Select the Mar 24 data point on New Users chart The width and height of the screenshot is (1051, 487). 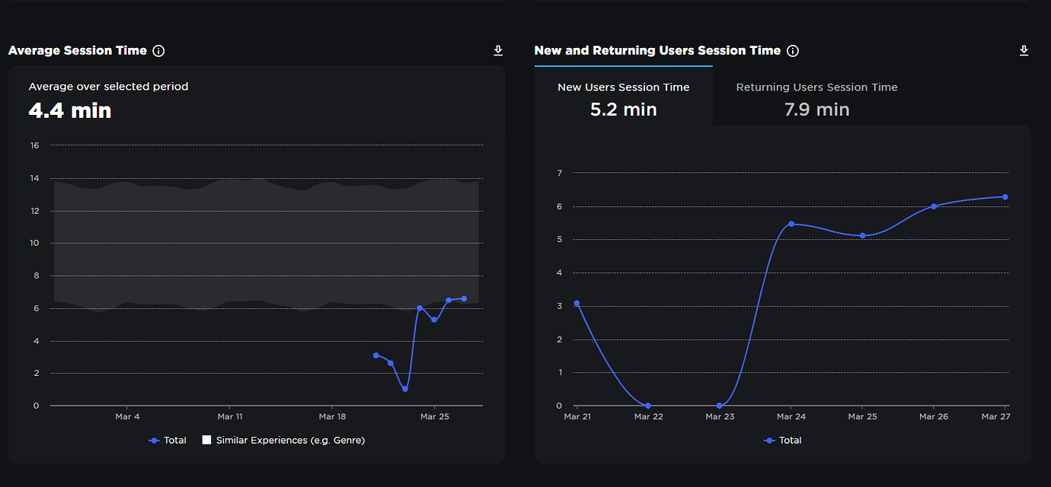coord(791,224)
